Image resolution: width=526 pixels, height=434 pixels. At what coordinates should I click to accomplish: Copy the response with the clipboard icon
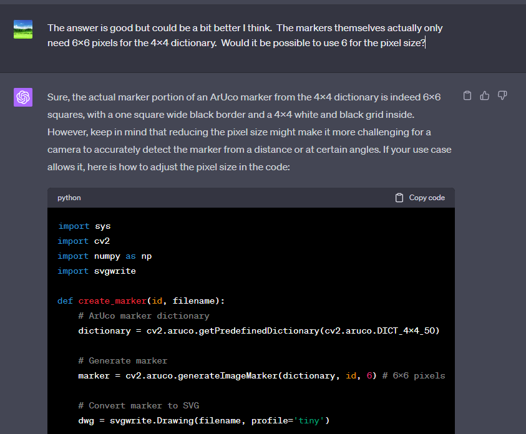coord(467,95)
